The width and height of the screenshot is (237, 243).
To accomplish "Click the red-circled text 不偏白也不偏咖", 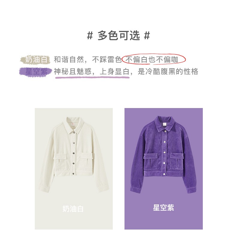I will pyautogui.click(x=152, y=60).
